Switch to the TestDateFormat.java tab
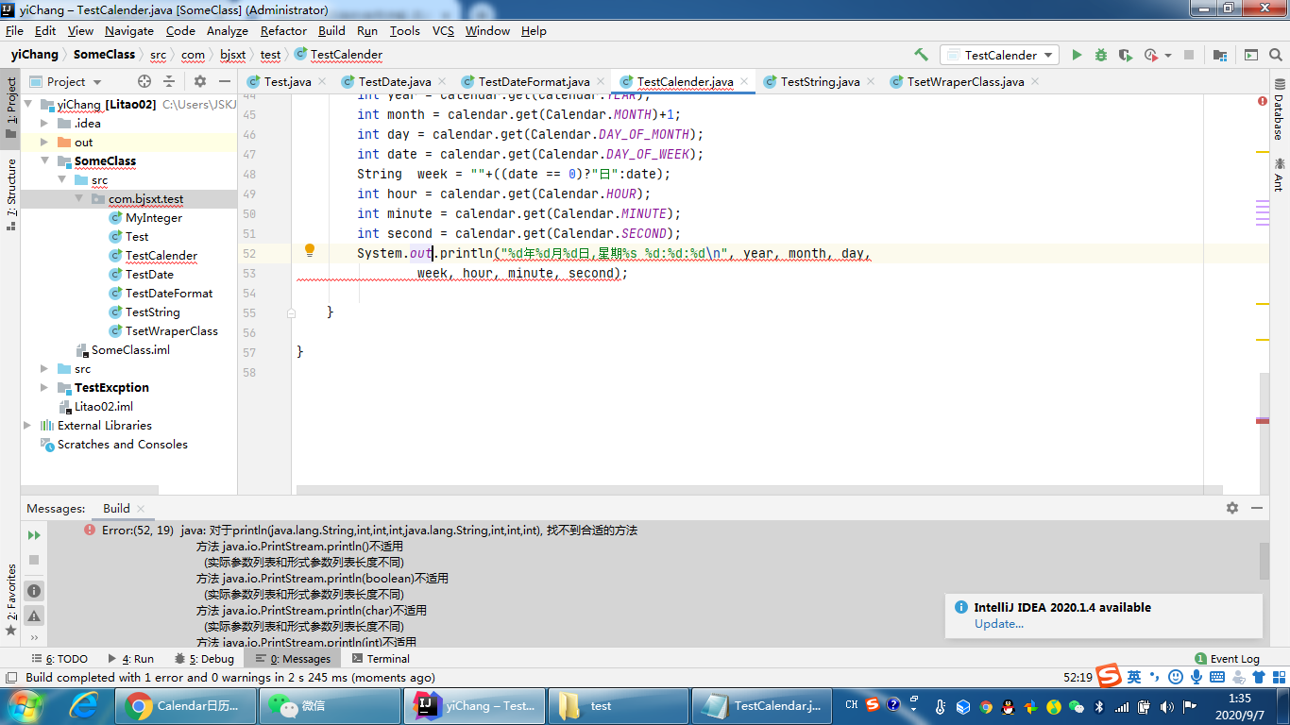Viewport: 1290px width, 725px height. [x=534, y=82]
